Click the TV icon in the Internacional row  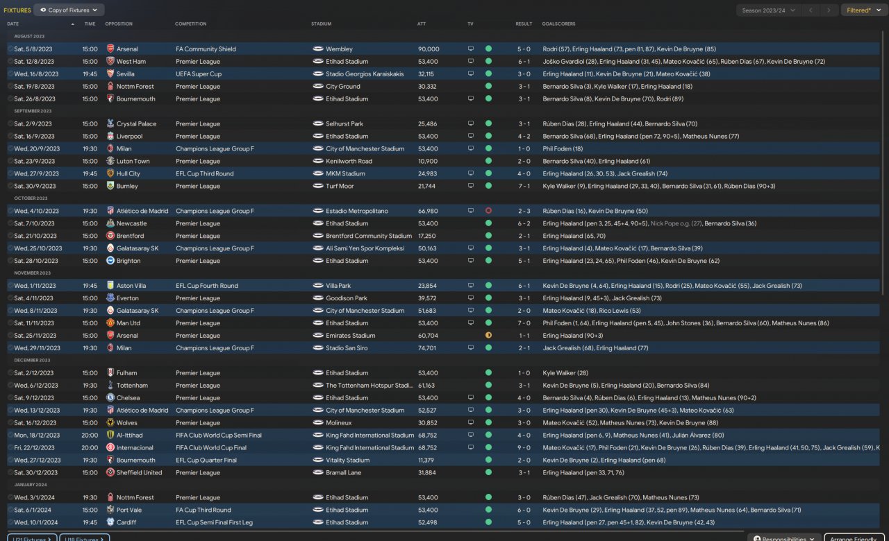click(x=470, y=448)
